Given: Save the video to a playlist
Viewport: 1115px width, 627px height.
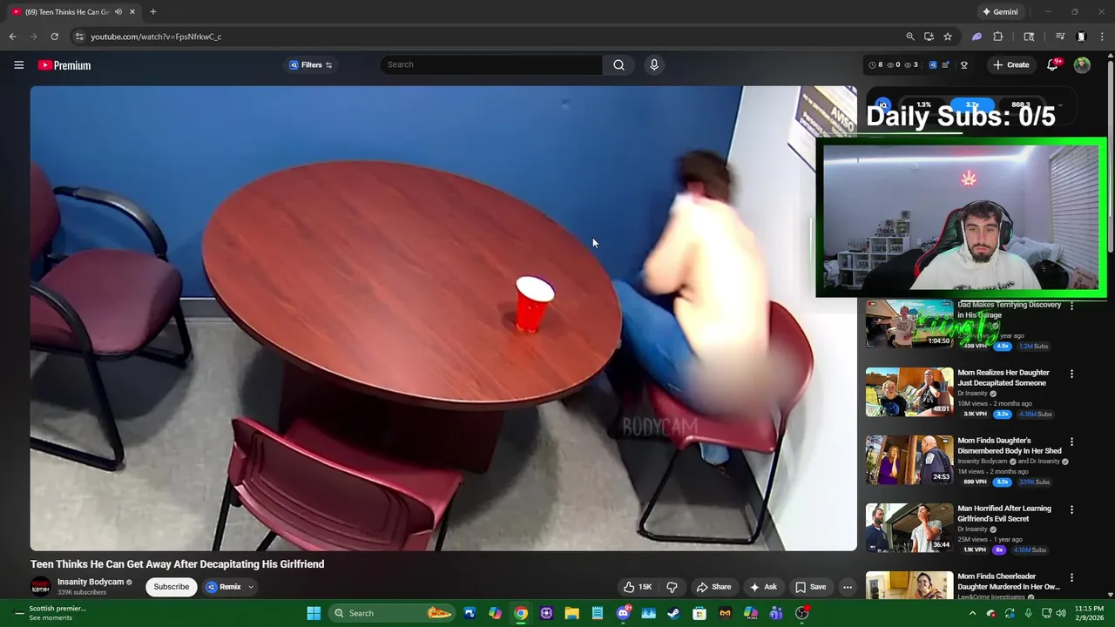Looking at the screenshot, I should pyautogui.click(x=810, y=587).
